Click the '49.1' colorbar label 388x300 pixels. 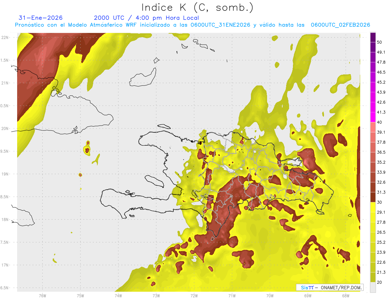(x=381, y=52)
